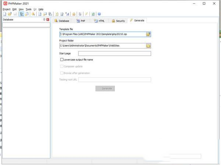The image size is (221, 165).
Task: Focus the Testing root URL field
Action: tap(114, 80)
